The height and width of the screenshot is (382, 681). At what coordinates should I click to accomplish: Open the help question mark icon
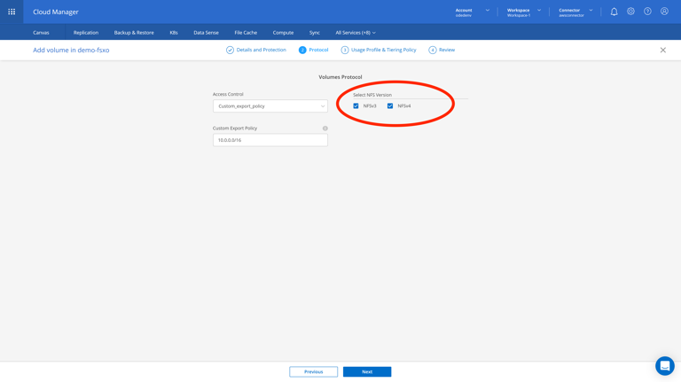647,12
